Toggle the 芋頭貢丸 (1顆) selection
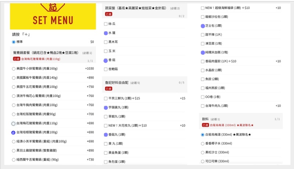Viewport: 294px width, 169px height. tap(106, 108)
